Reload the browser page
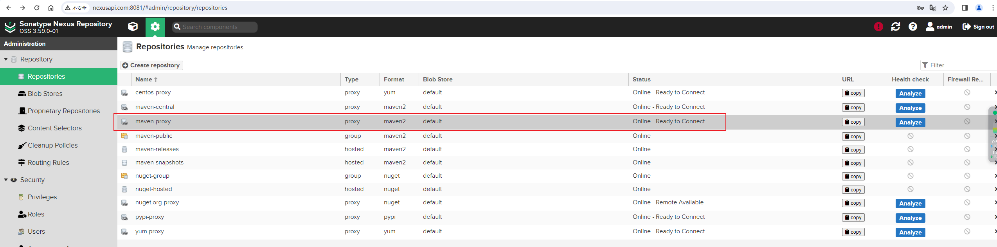The image size is (997, 247). (x=37, y=8)
